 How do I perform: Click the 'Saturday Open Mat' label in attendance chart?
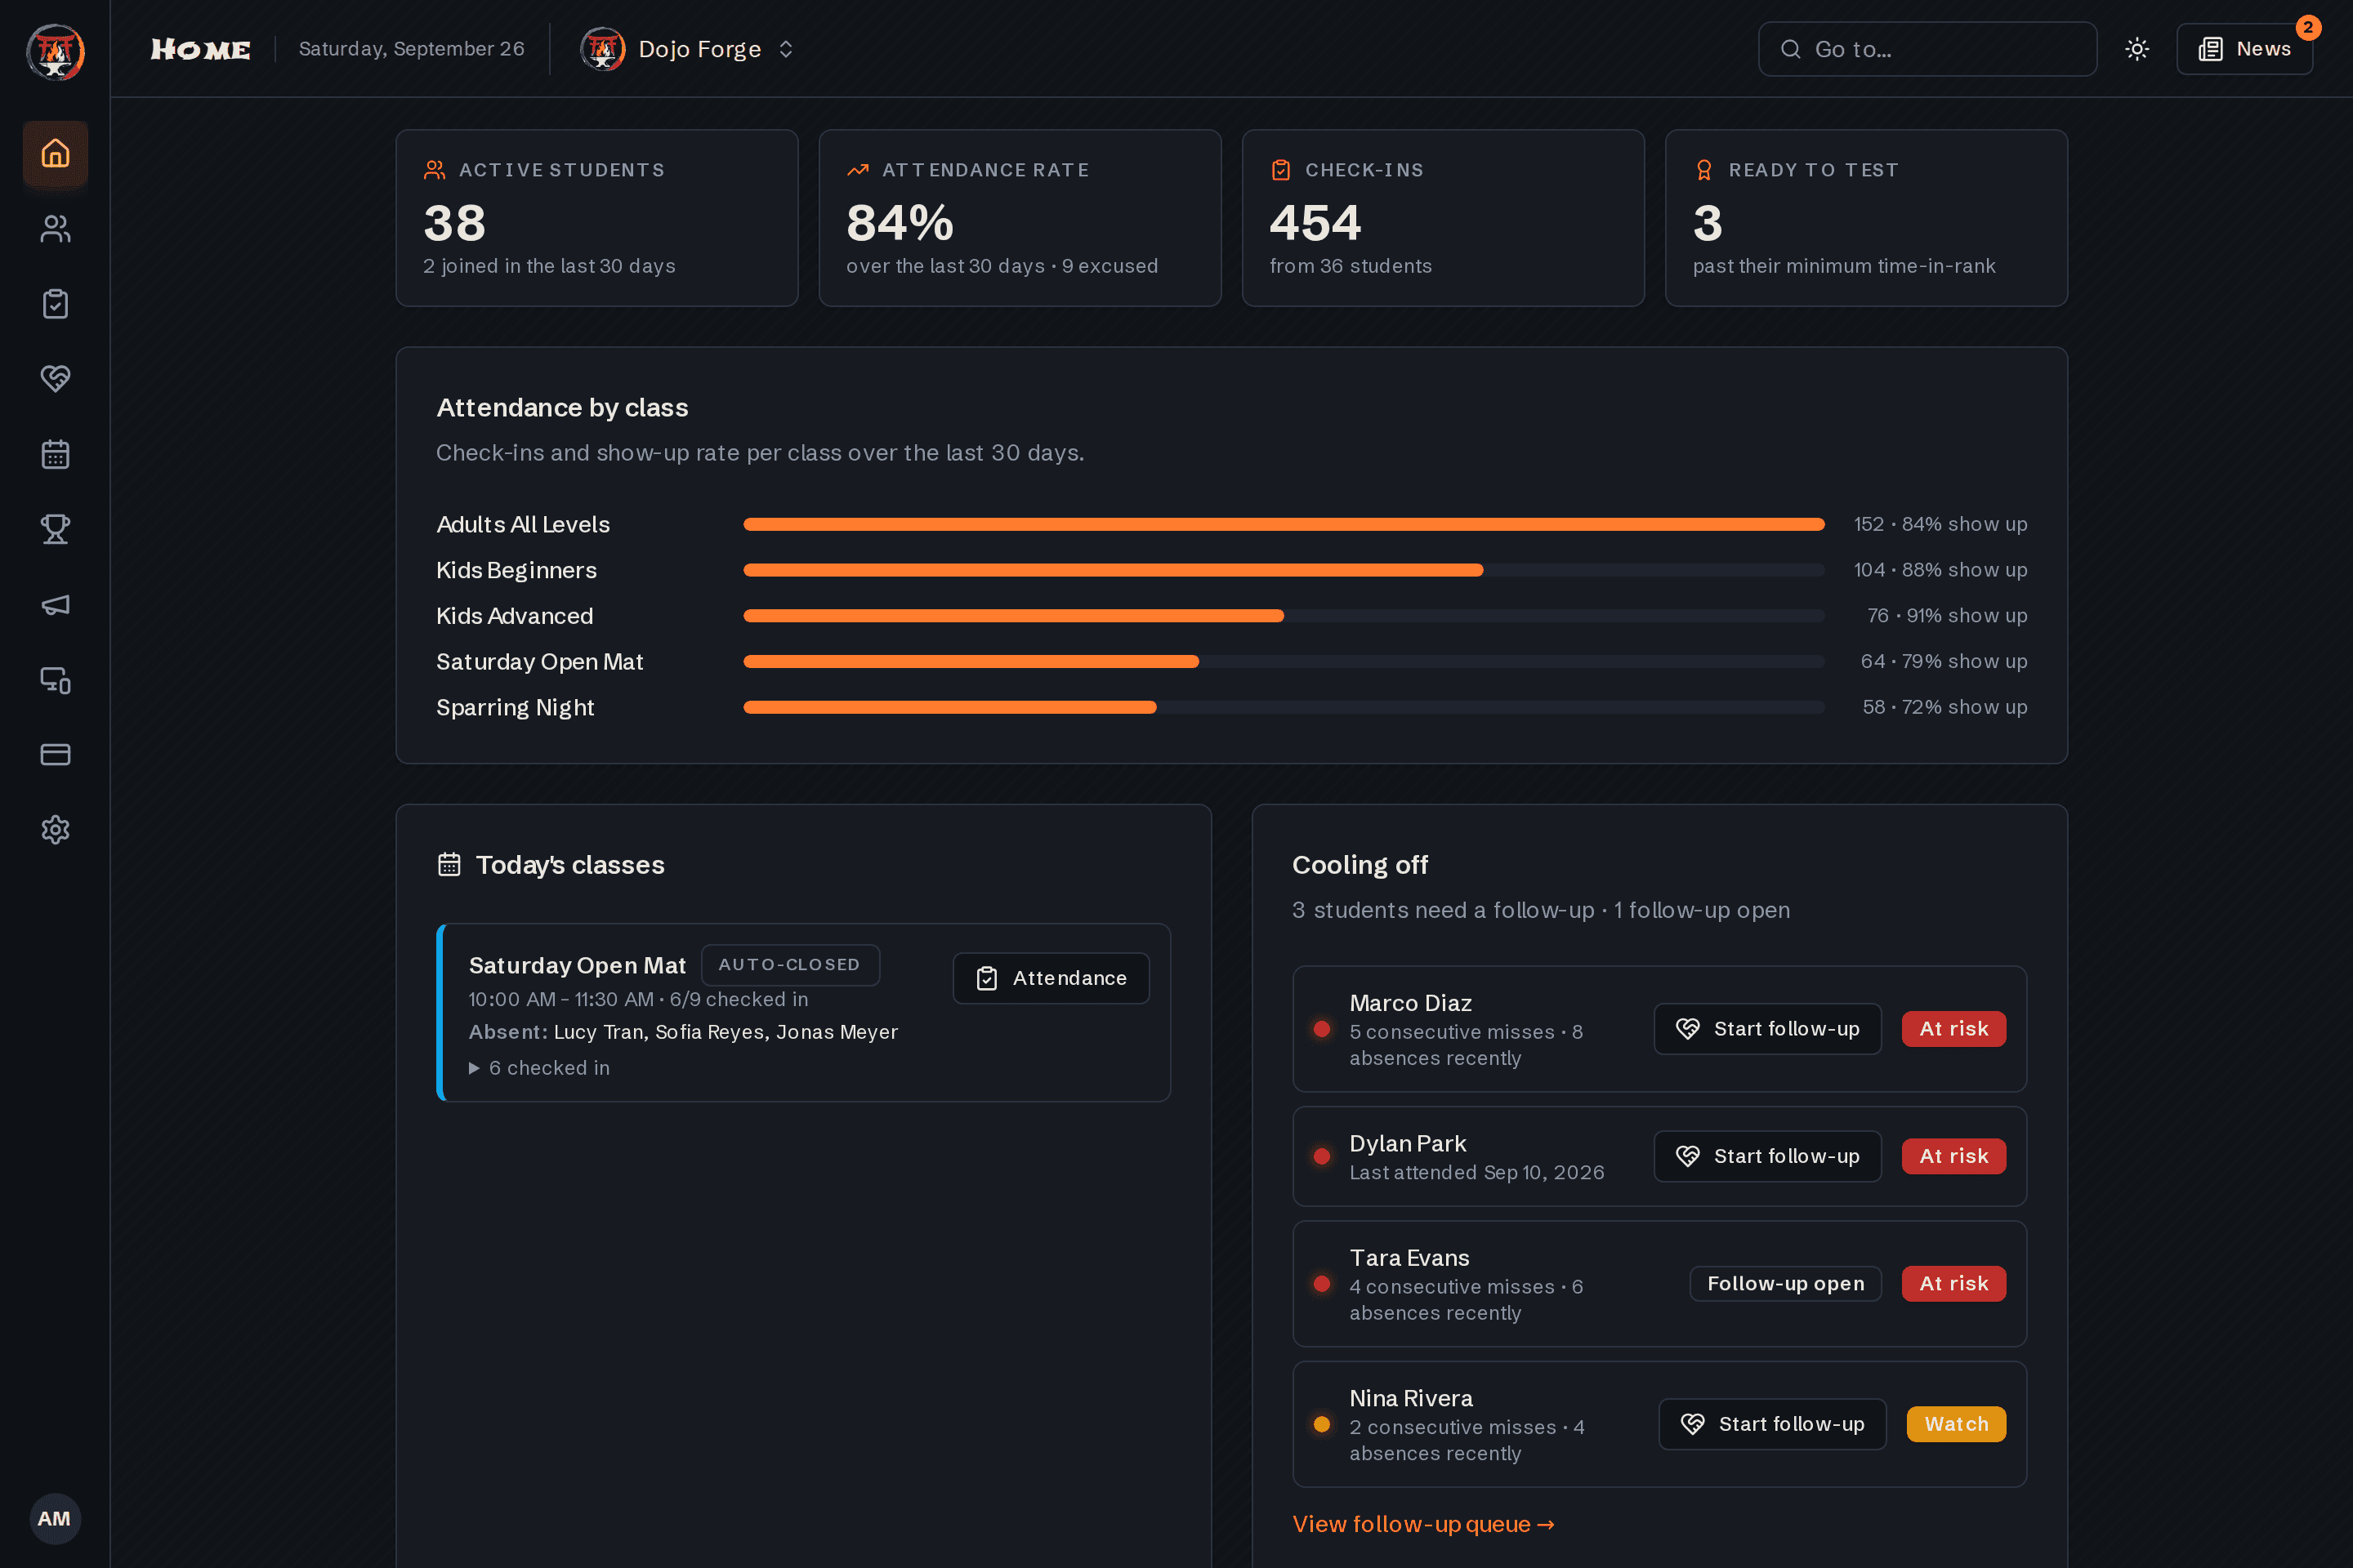point(539,662)
